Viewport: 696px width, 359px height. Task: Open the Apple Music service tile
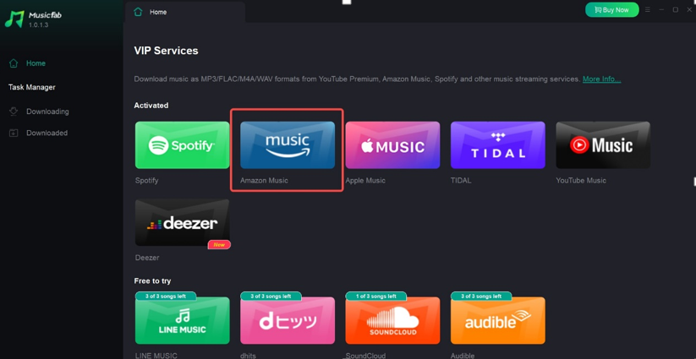393,145
